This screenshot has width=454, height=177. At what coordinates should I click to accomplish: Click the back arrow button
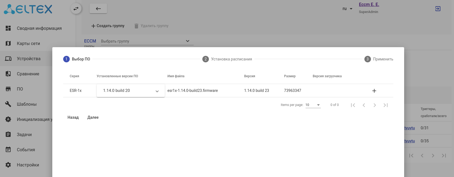[98, 9]
